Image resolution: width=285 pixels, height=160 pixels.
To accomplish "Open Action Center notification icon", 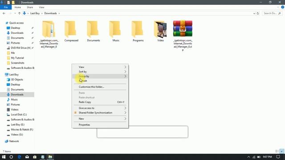I will pos(278,157).
